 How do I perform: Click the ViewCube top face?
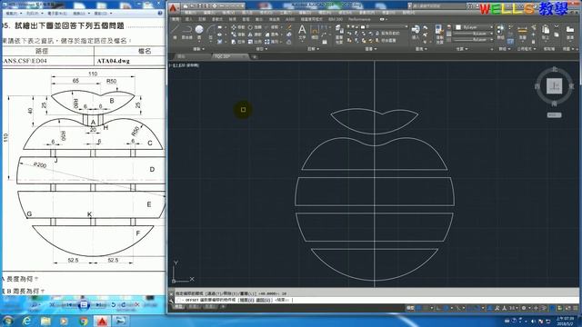point(554,86)
